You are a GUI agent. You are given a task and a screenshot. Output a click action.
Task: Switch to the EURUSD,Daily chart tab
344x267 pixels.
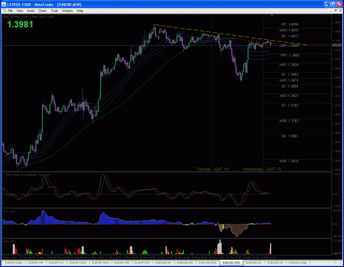[298, 263]
